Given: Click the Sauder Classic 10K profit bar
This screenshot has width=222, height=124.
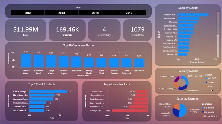Looking at the screenshot, I should 37,106.
